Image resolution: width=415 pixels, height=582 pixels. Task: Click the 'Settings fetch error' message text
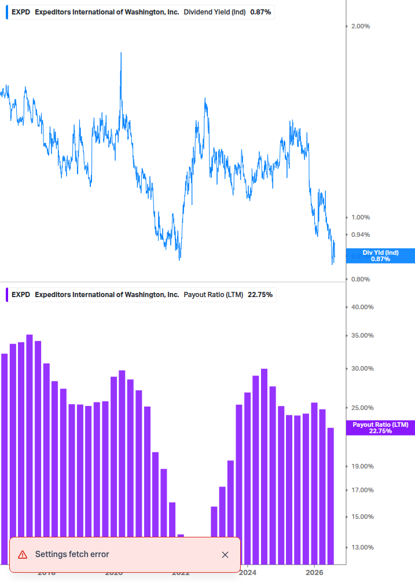(72, 554)
